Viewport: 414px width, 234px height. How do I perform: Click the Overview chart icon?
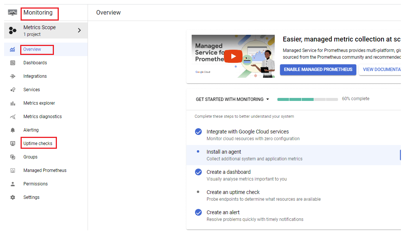[12, 49]
